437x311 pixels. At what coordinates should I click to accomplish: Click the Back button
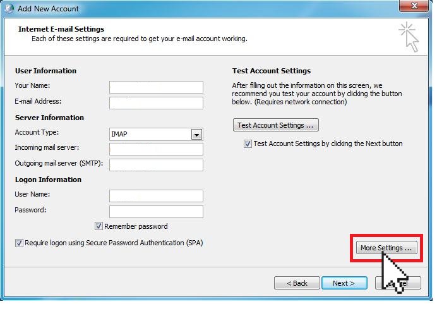297,283
